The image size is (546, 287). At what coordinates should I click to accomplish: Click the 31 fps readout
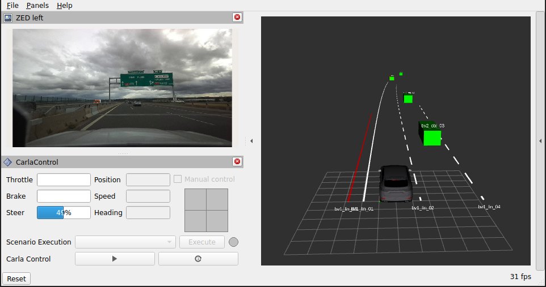[x=520, y=277]
